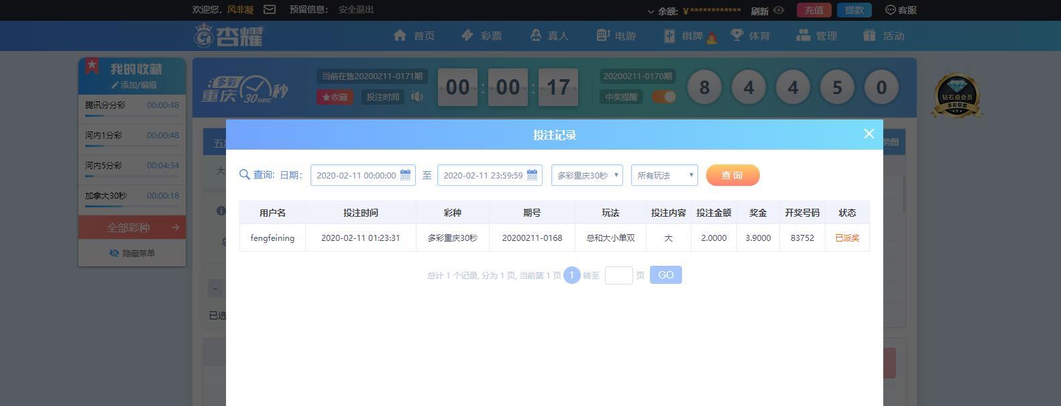Open the 多彩重庆30秒 lottery dropdown
This screenshot has height=406, width=1061.
click(587, 175)
